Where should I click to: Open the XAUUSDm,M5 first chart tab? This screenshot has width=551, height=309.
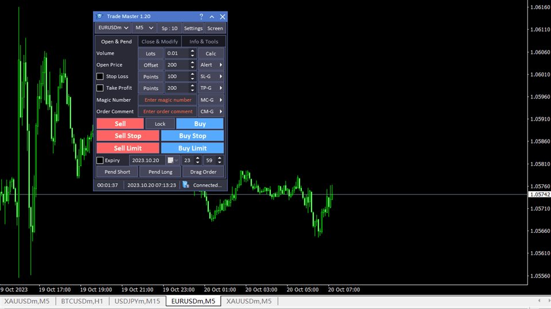point(27,302)
